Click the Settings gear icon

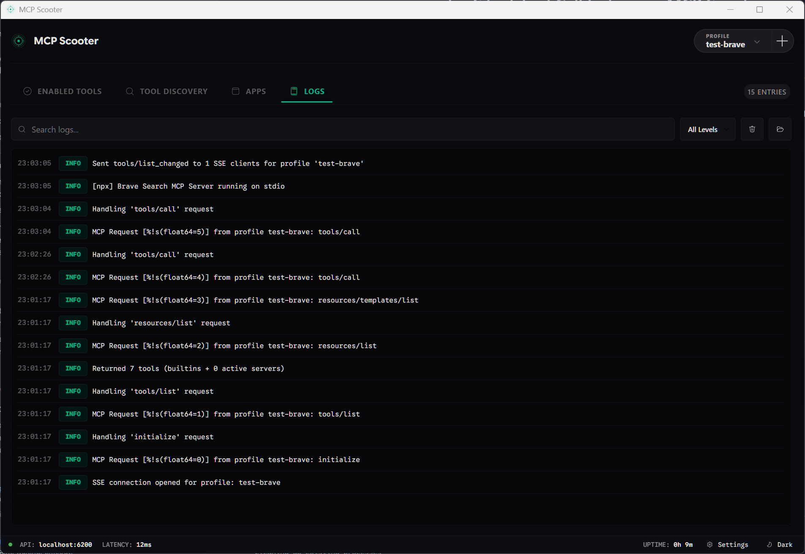710,544
